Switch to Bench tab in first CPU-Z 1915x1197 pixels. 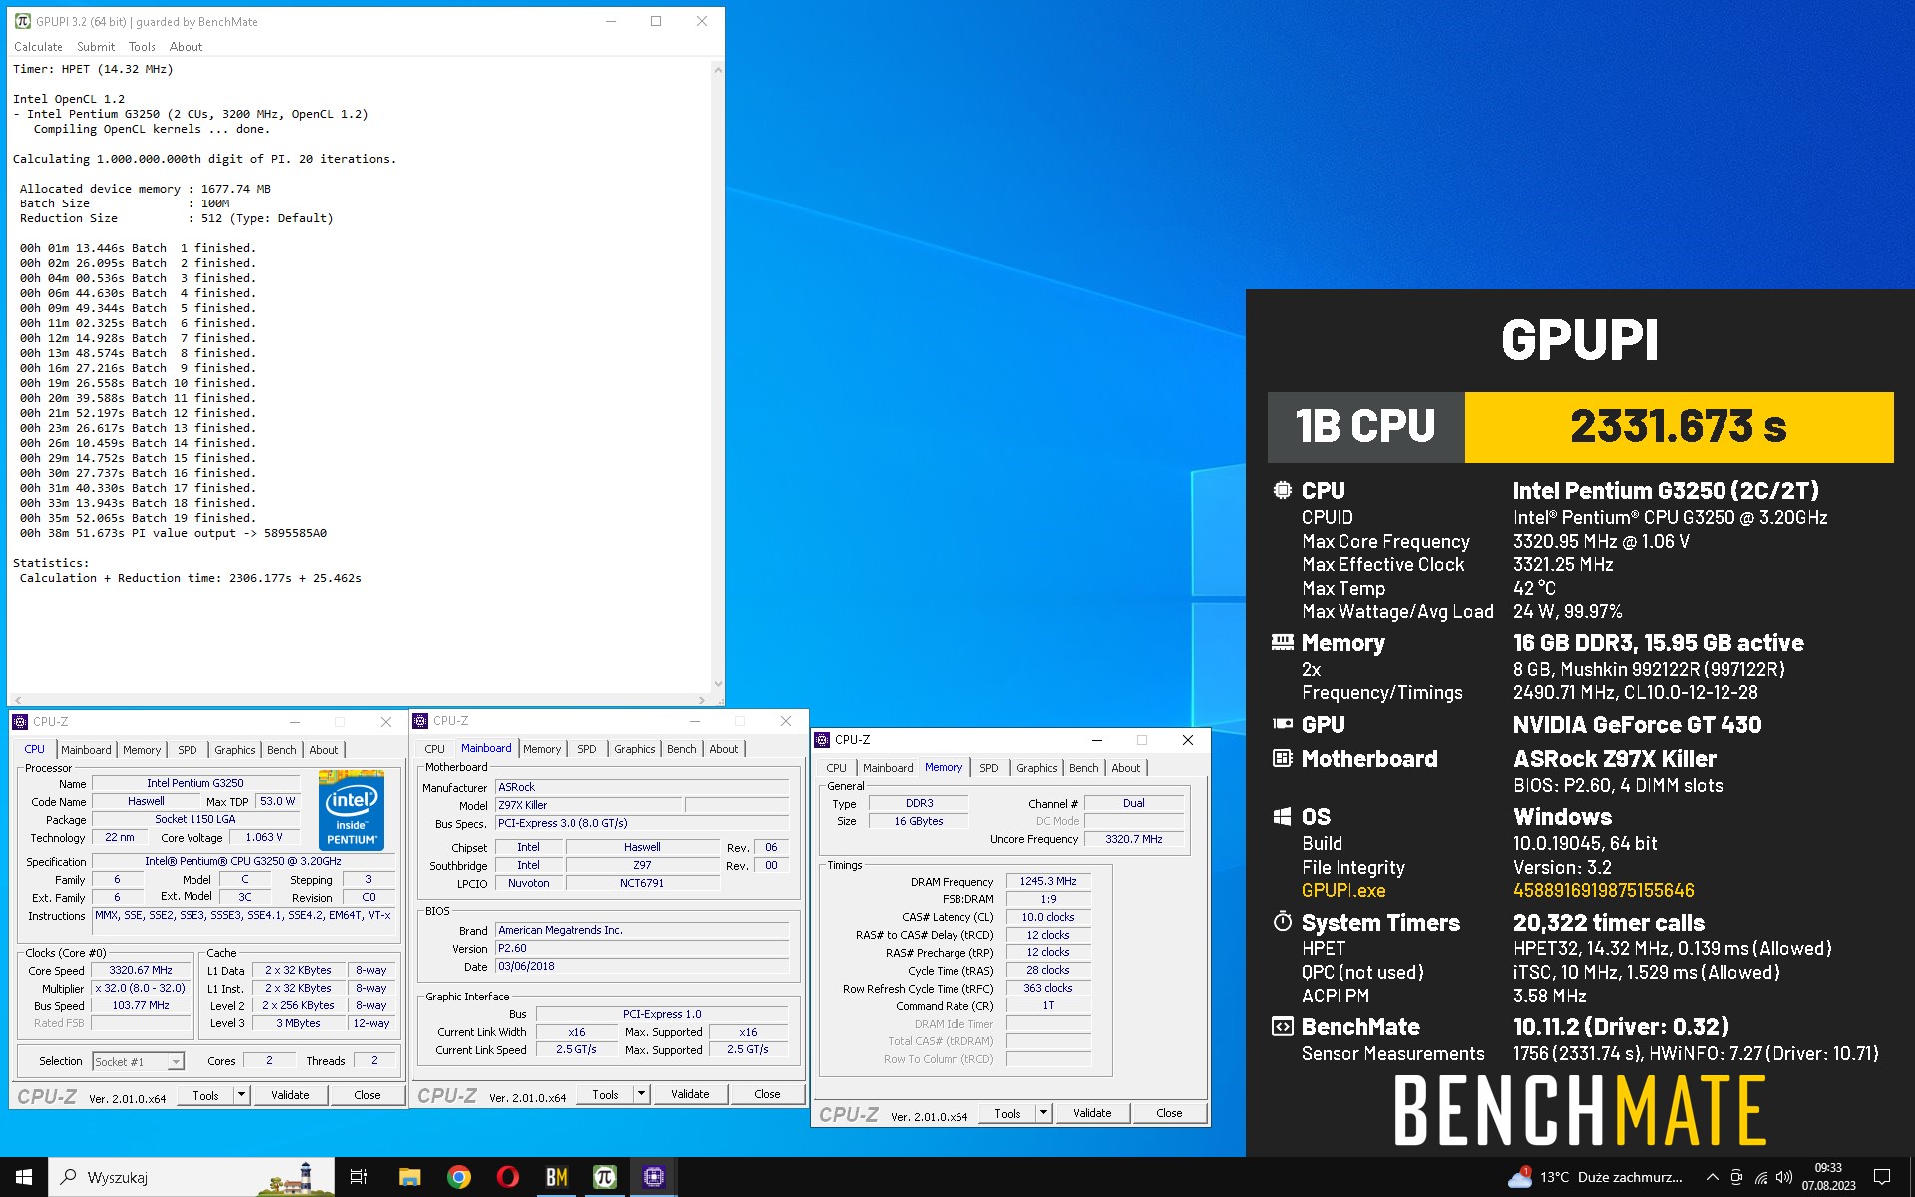pos(282,750)
